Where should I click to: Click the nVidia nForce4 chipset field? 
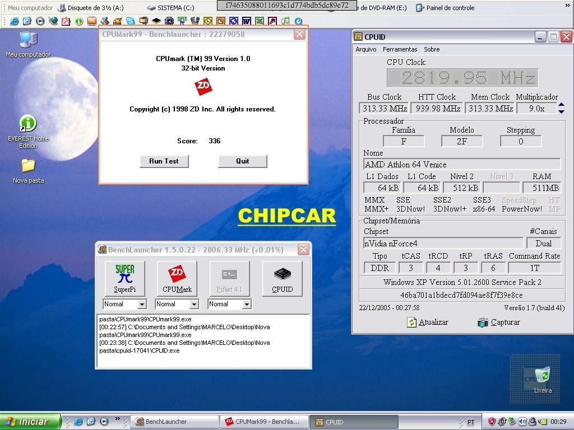(443, 244)
